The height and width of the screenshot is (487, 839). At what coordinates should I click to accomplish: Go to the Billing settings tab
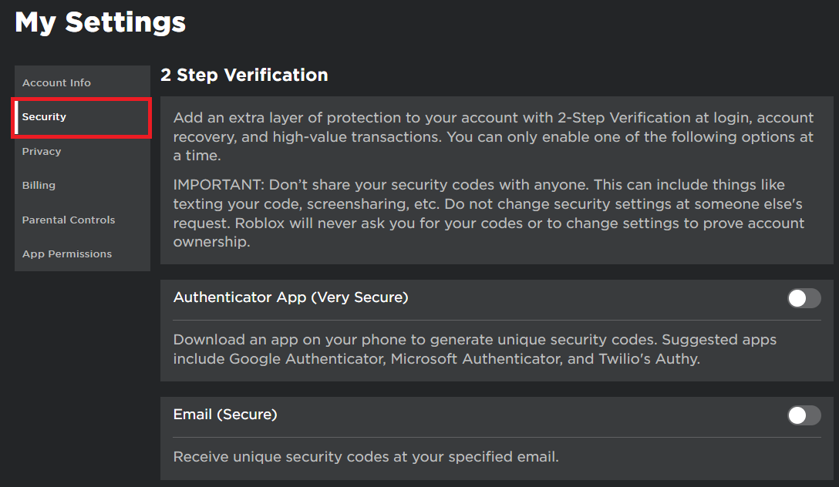click(39, 186)
